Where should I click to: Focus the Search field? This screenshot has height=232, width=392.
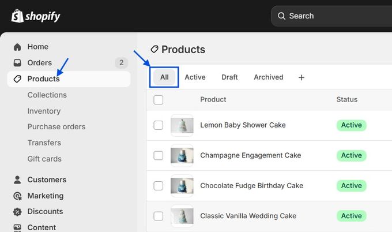[331, 16]
